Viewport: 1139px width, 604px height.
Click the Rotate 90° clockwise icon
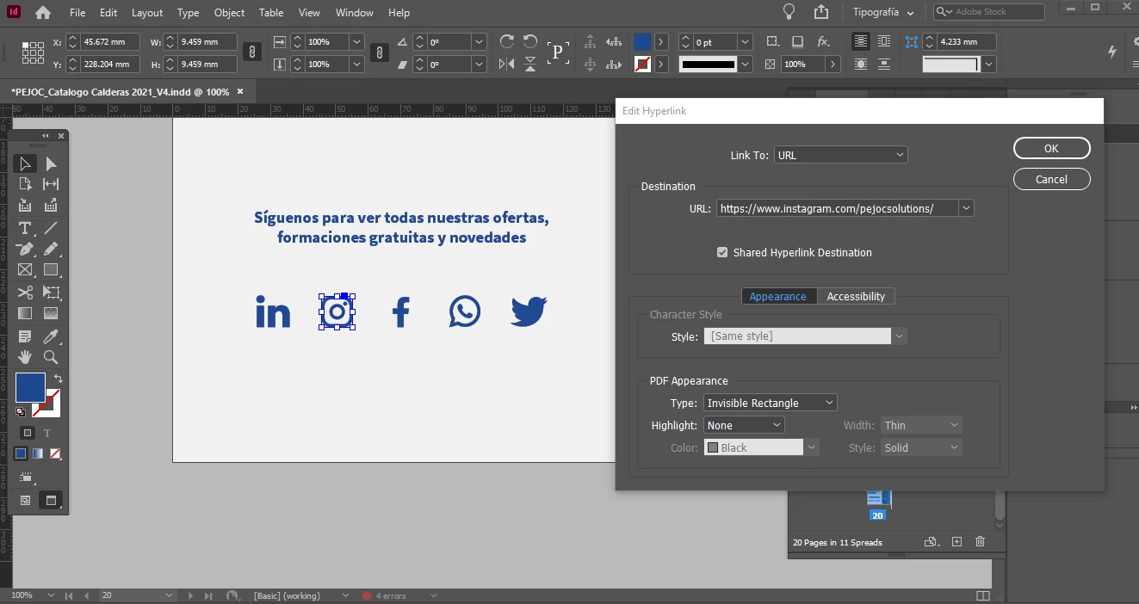506,41
